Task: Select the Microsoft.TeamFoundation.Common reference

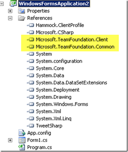Action: point(75,47)
